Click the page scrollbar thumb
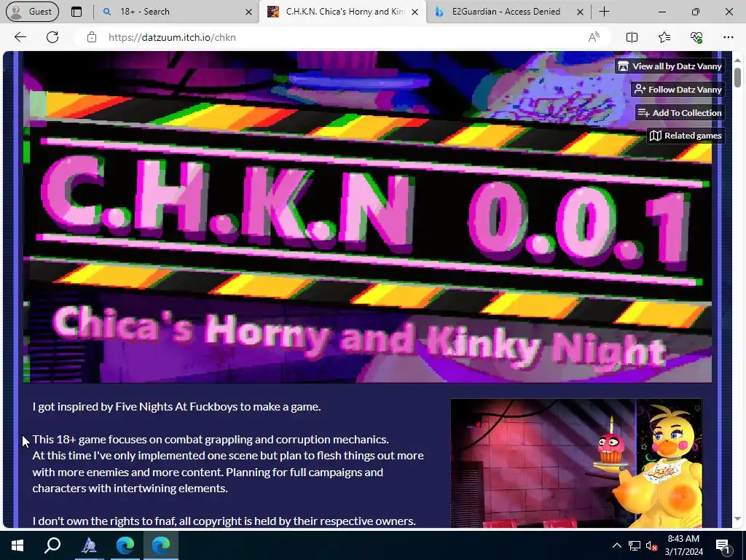 point(737,77)
